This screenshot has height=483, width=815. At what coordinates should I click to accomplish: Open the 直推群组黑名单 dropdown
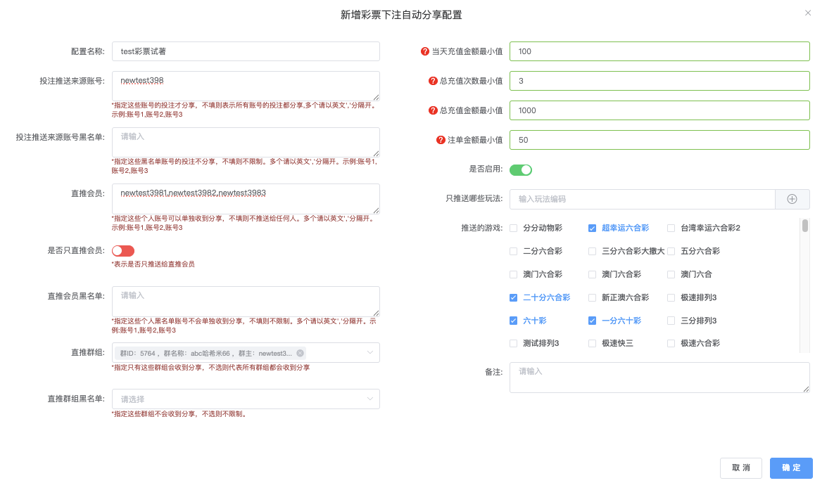[x=246, y=399]
